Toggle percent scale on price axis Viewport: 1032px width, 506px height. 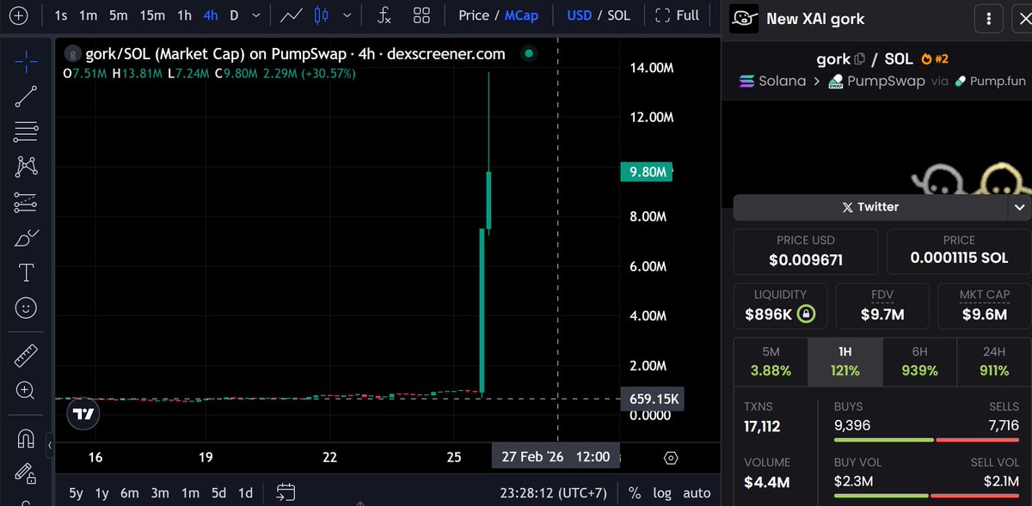click(635, 493)
